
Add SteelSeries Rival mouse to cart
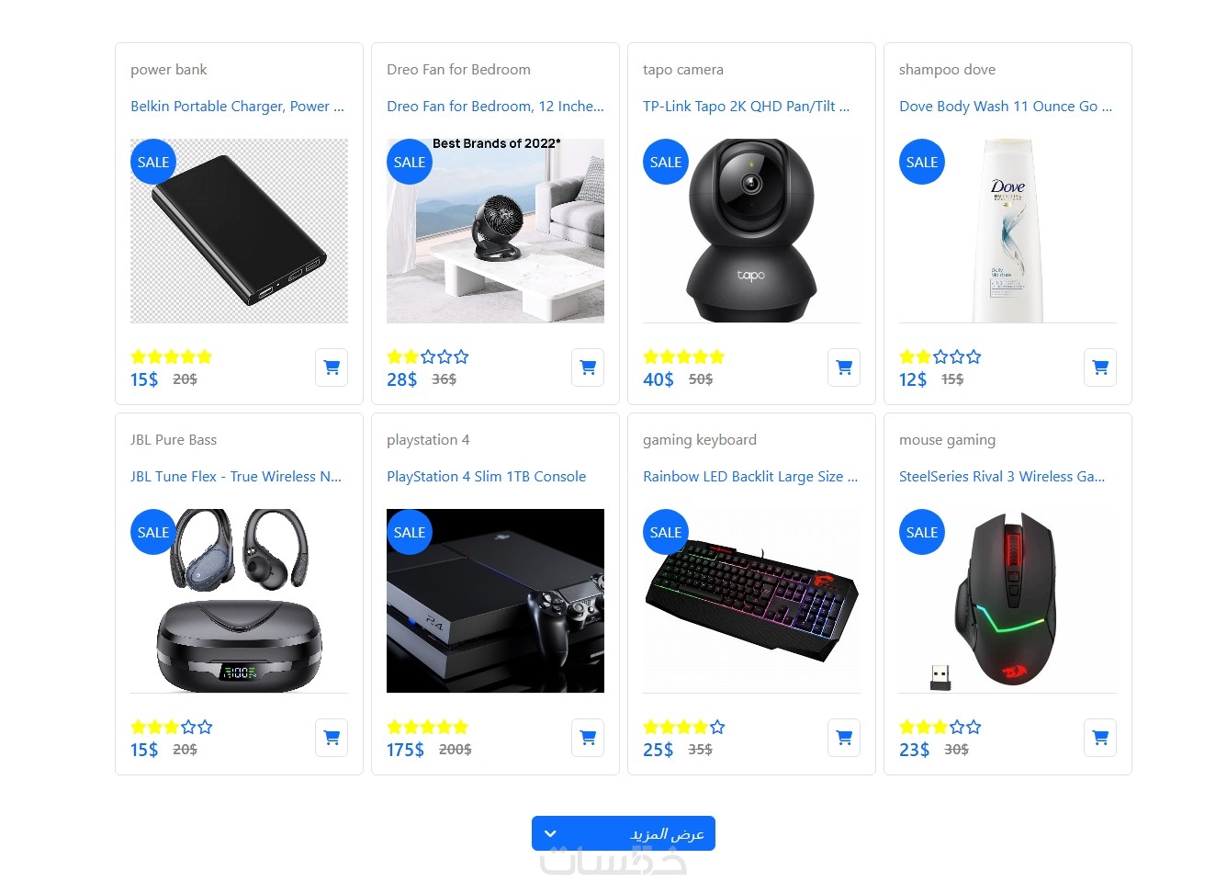pos(1100,738)
